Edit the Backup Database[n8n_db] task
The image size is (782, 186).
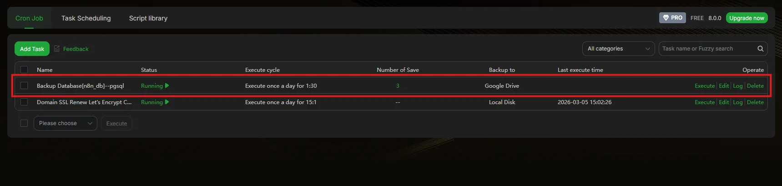(x=724, y=85)
